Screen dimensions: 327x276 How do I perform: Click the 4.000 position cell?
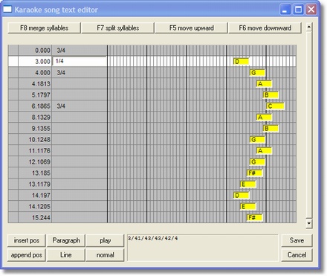(35, 73)
